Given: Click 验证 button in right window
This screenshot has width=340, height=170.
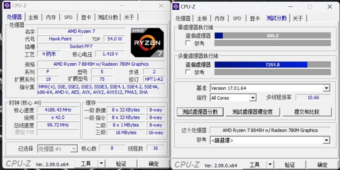Looking at the screenshot, I should 290,165.
